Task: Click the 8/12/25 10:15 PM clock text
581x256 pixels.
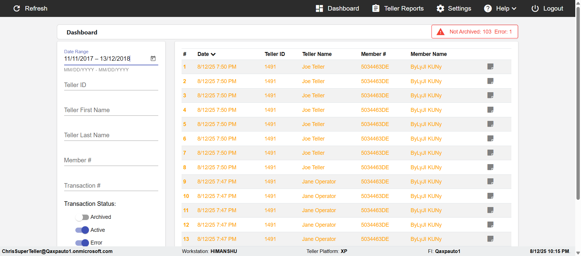Action: tap(550, 251)
